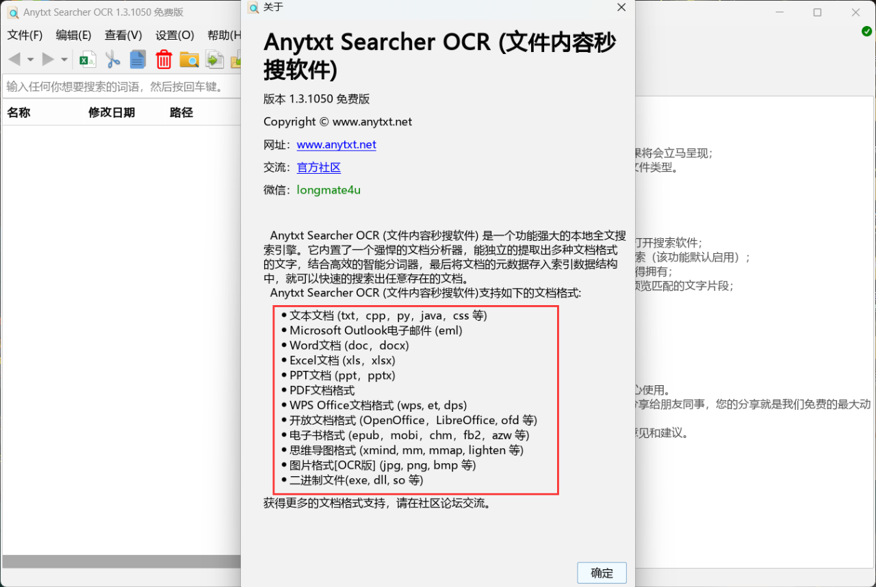Screen dimensions: 876x587
Task: Click the search keyword input field
Action: [122, 86]
